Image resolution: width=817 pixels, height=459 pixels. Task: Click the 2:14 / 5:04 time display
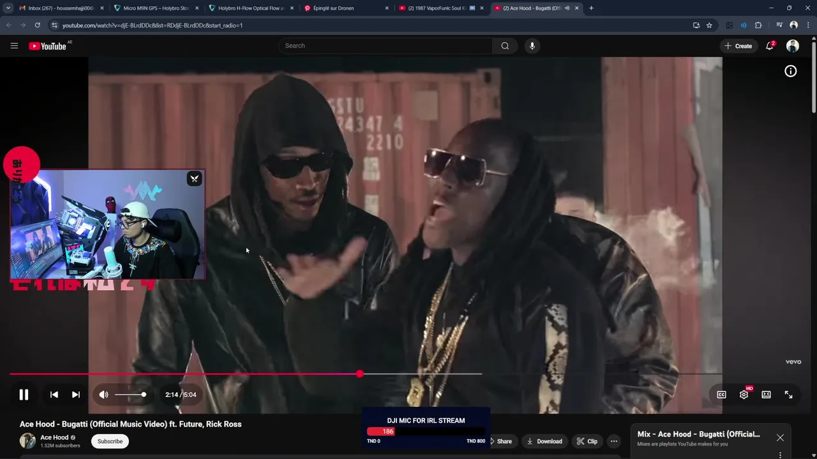coord(181,395)
